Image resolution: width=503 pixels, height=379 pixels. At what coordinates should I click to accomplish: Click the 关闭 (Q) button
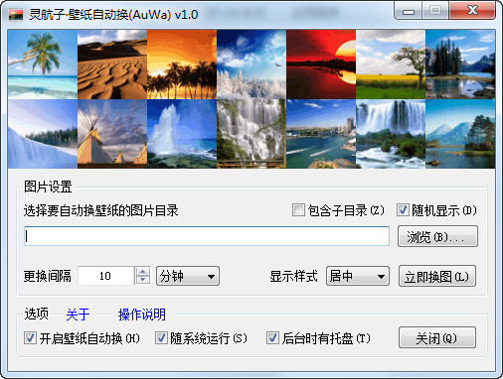click(x=437, y=337)
